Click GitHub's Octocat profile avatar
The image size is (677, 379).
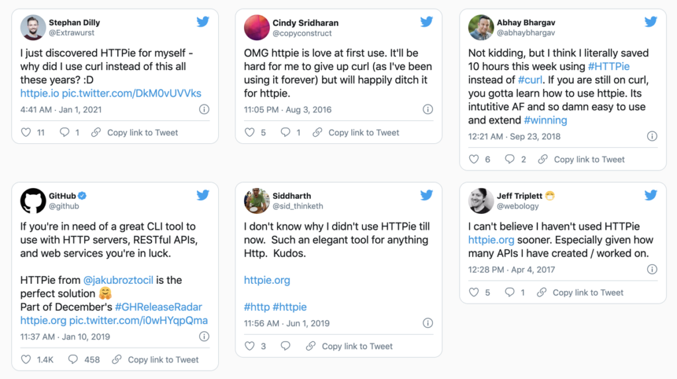click(x=33, y=201)
